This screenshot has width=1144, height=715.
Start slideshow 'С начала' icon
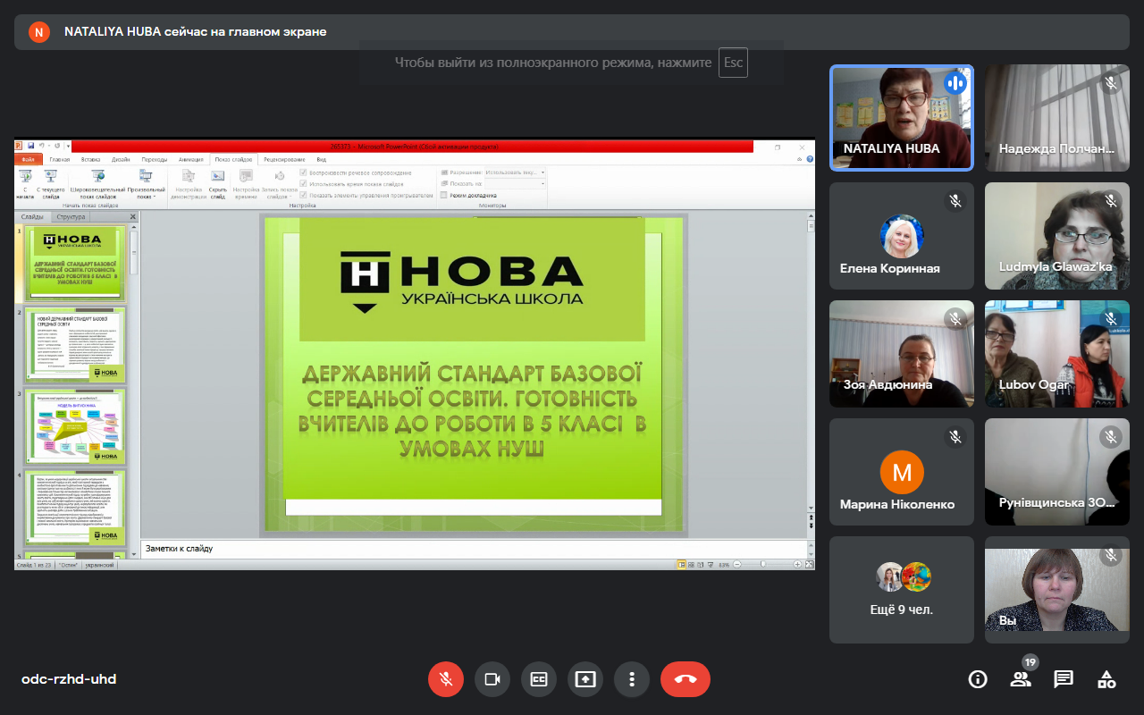pos(25,185)
